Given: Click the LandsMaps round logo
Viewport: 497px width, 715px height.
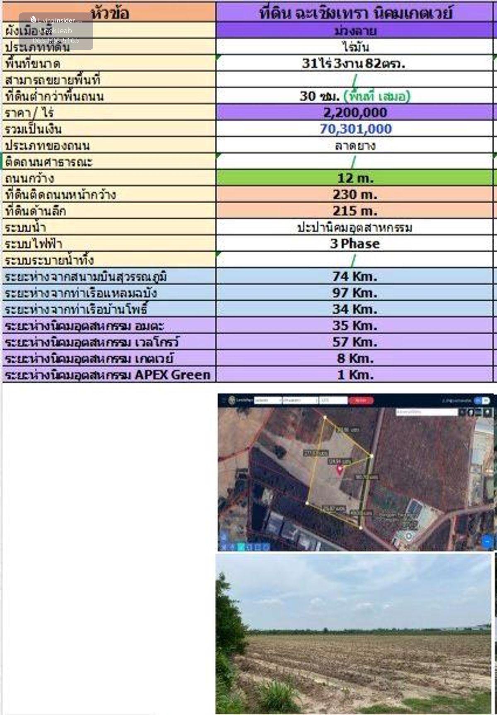Looking at the screenshot, I should tap(232, 400).
